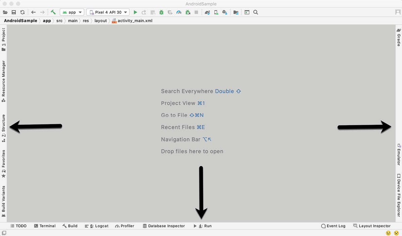Click the happy face feedback icon
Viewport: 402px width, 236px height.
pyautogui.click(x=388, y=233)
